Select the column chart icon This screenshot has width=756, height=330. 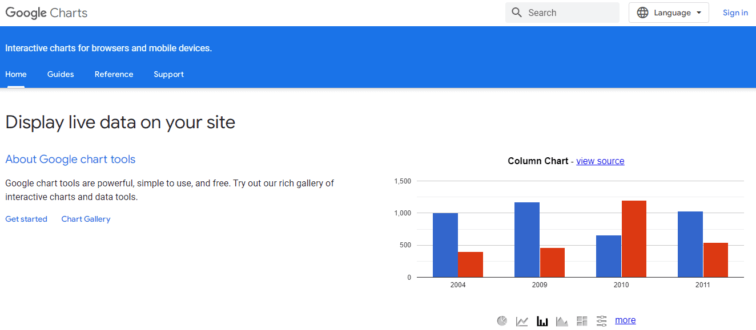point(542,320)
